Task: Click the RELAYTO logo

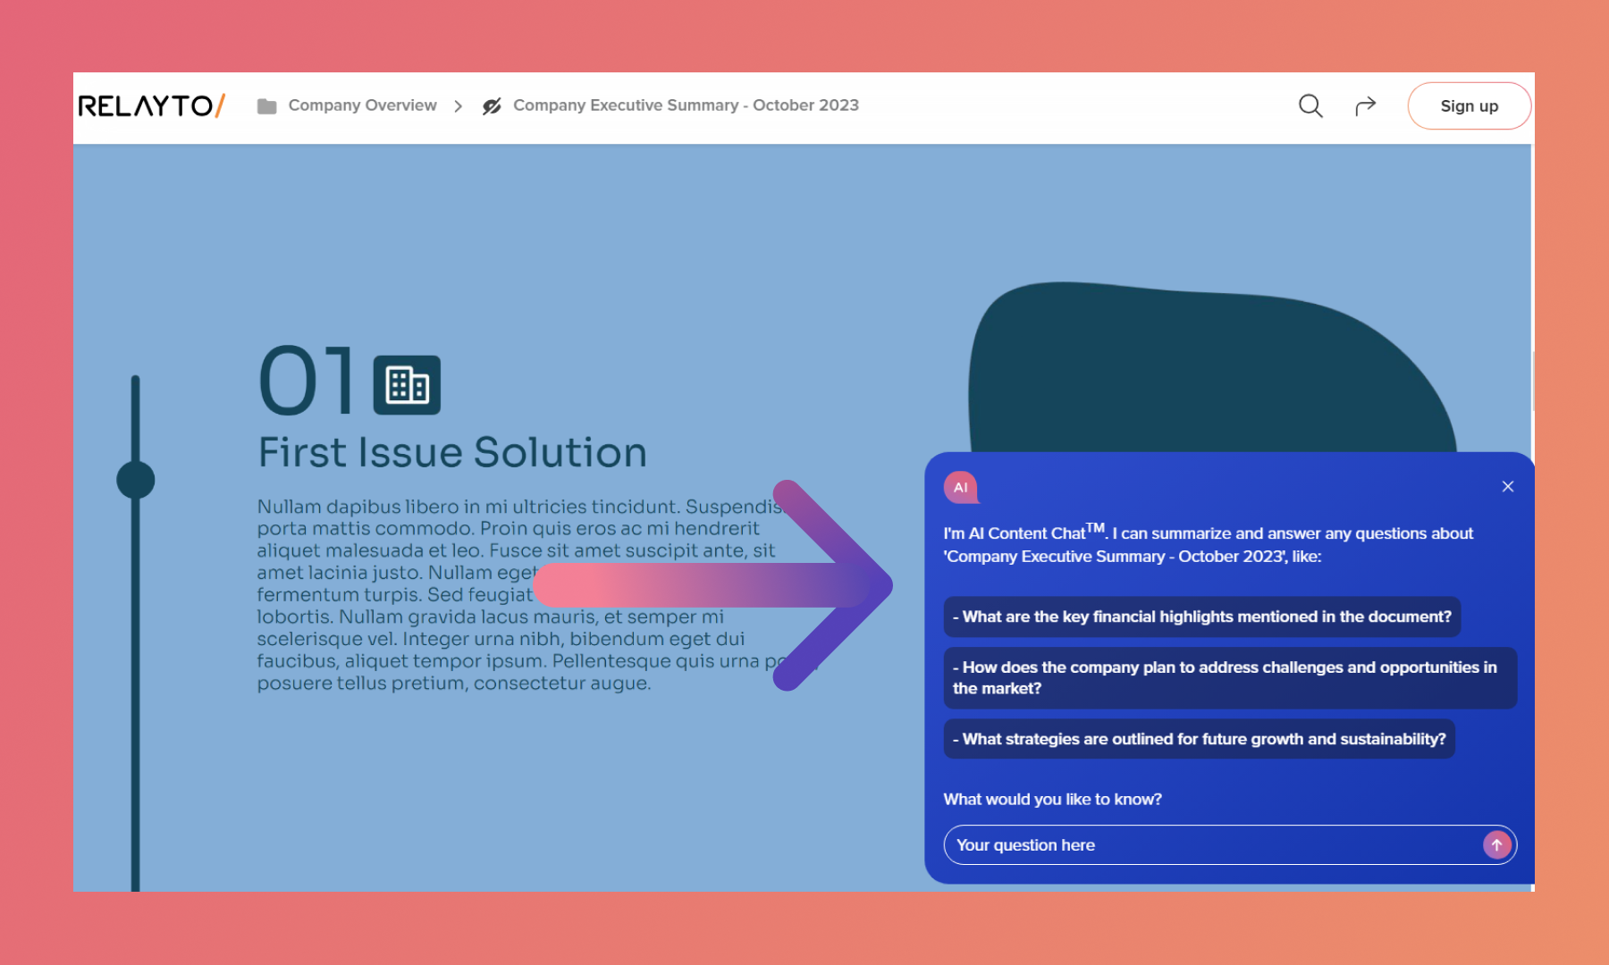Action: coord(151,106)
